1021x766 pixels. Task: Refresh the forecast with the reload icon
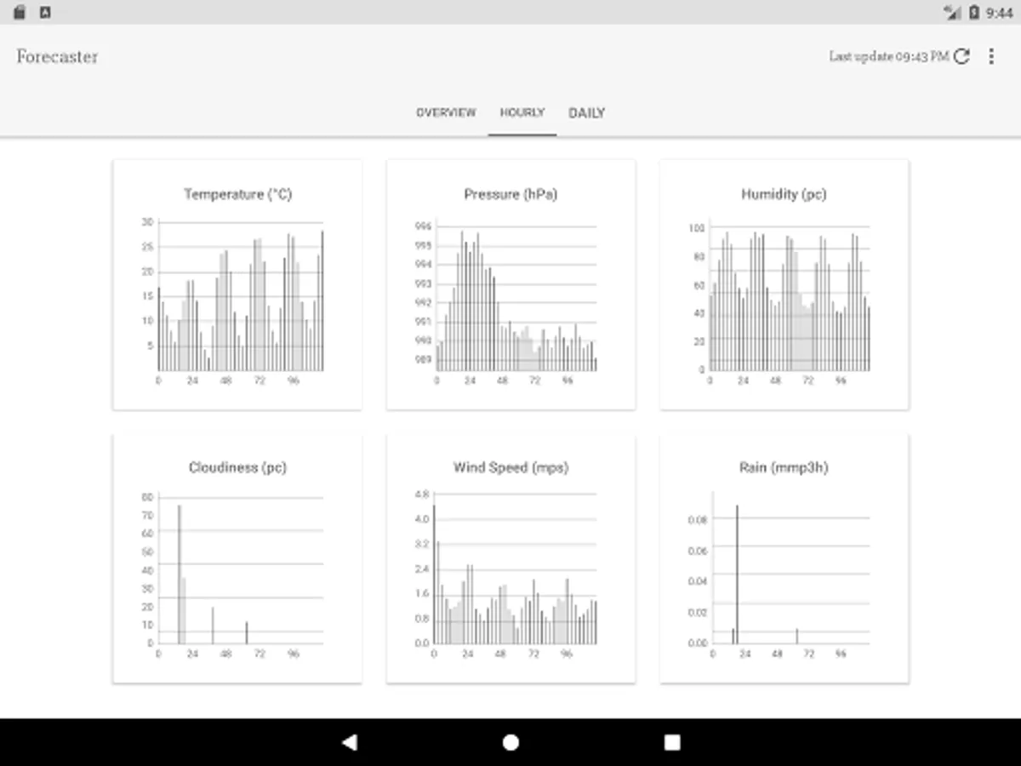(961, 56)
